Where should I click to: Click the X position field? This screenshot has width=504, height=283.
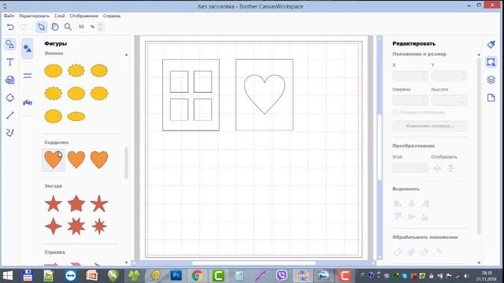[x=410, y=76]
